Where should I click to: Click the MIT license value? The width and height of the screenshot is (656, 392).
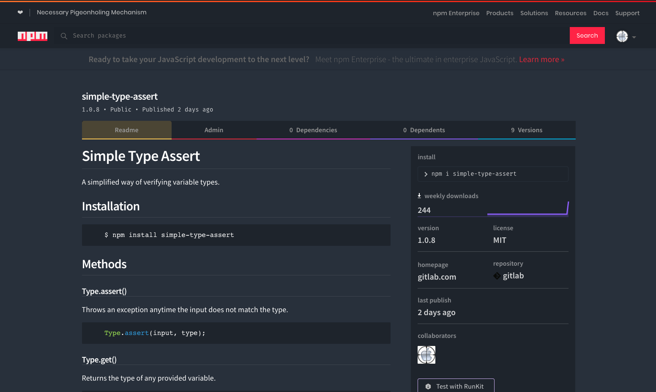500,240
